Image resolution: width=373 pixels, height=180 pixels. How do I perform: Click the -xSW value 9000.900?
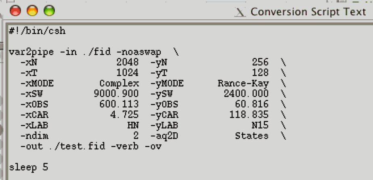click(x=116, y=94)
